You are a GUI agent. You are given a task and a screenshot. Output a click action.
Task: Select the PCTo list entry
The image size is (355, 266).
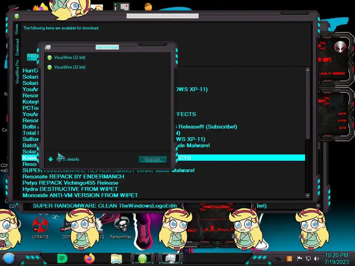pos(31,108)
